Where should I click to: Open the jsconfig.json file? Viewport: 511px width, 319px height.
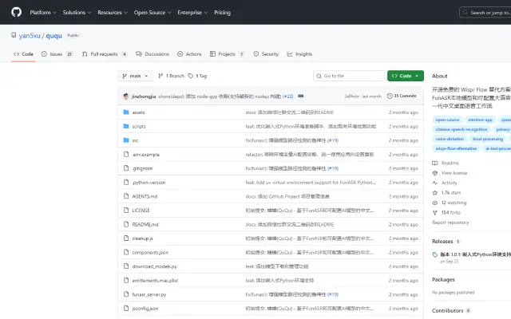145,309
